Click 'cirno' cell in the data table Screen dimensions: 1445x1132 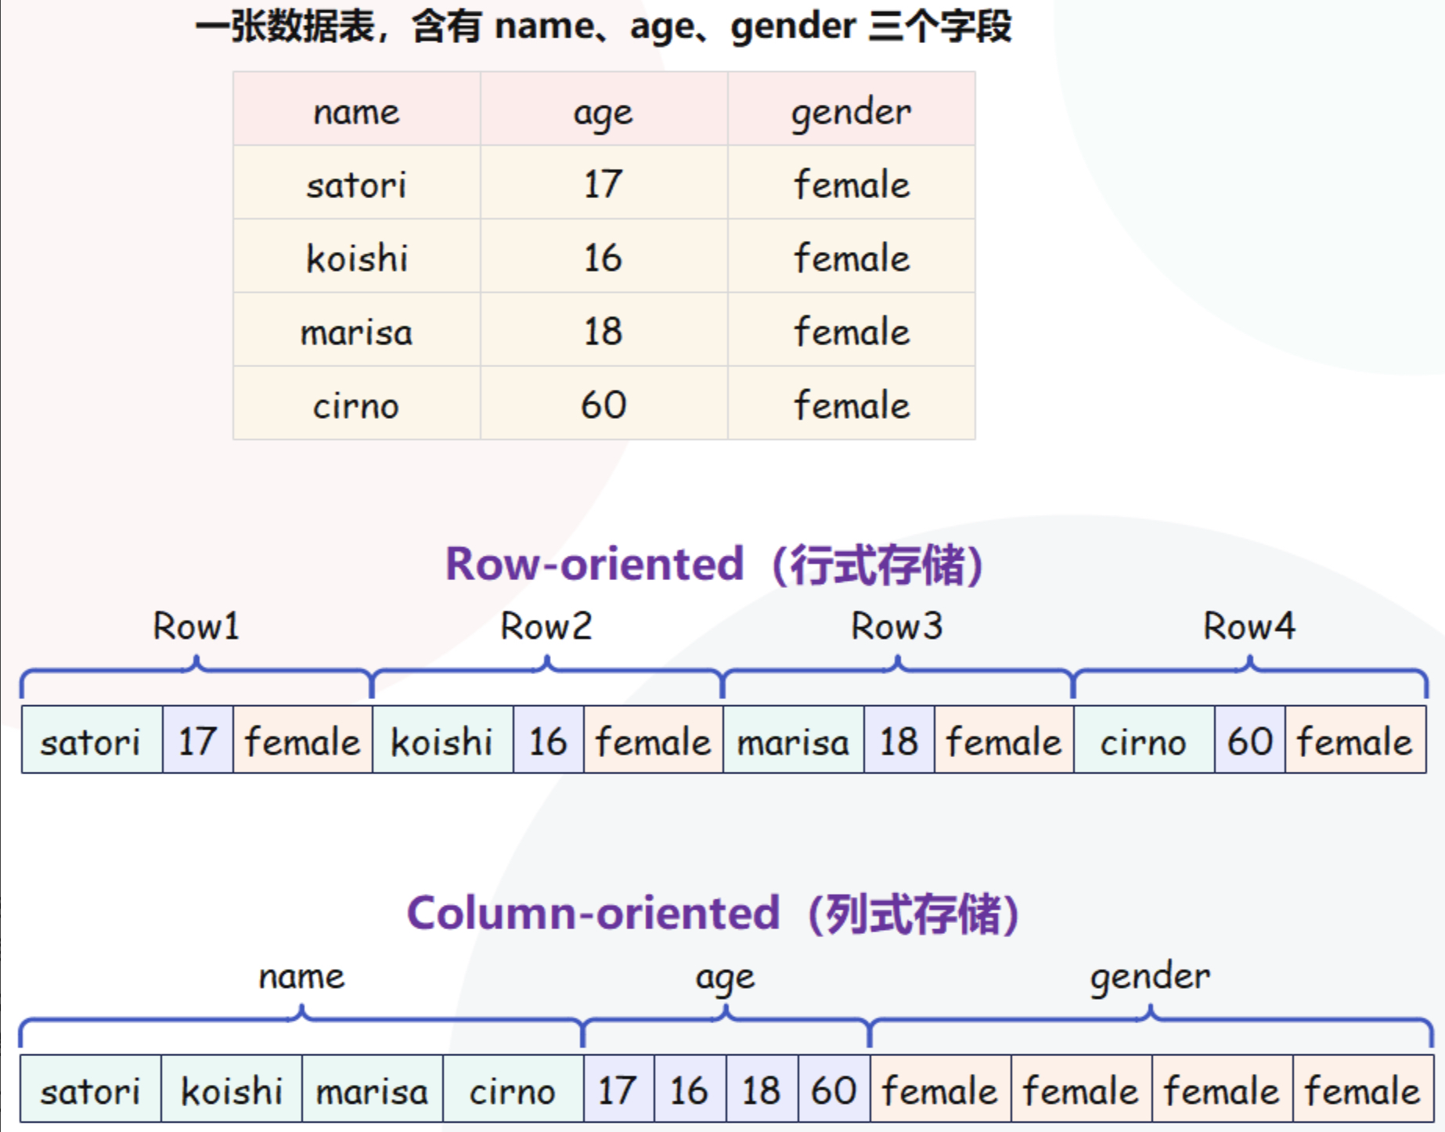356,403
